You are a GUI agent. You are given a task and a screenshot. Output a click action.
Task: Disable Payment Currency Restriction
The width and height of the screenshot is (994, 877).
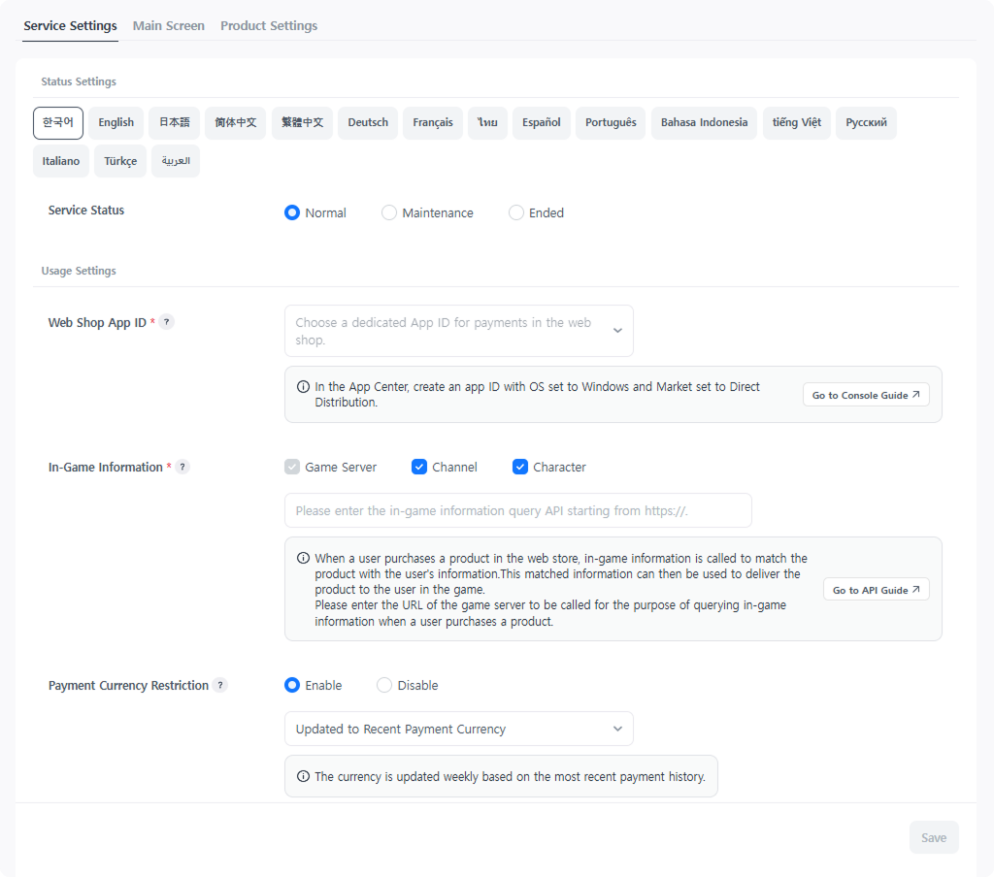click(384, 685)
